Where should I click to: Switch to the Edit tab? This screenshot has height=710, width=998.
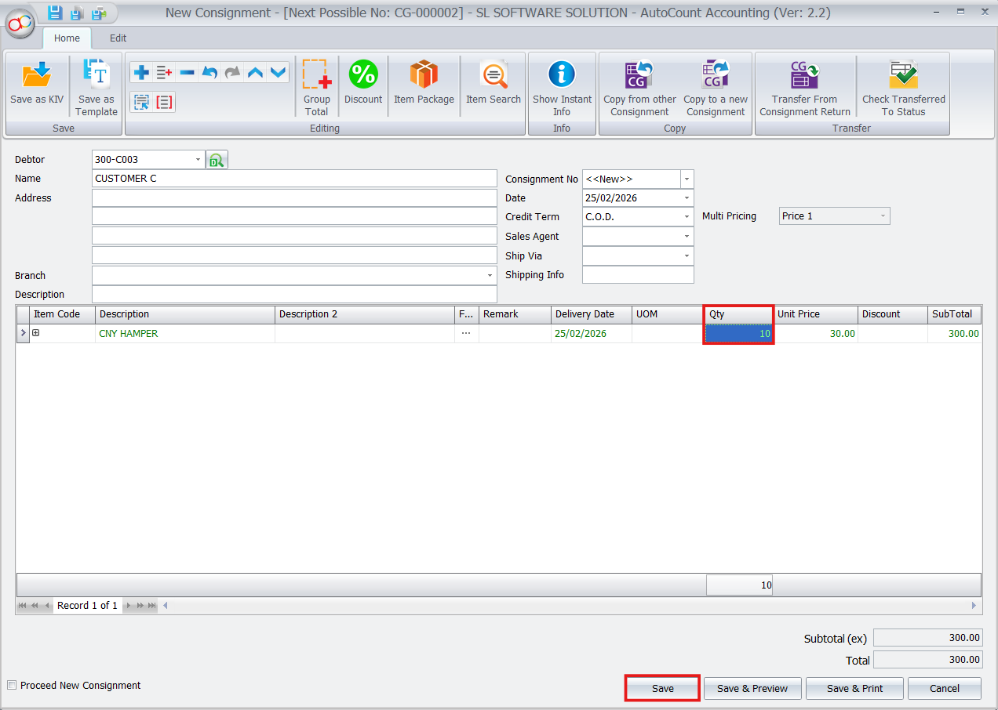tap(118, 38)
